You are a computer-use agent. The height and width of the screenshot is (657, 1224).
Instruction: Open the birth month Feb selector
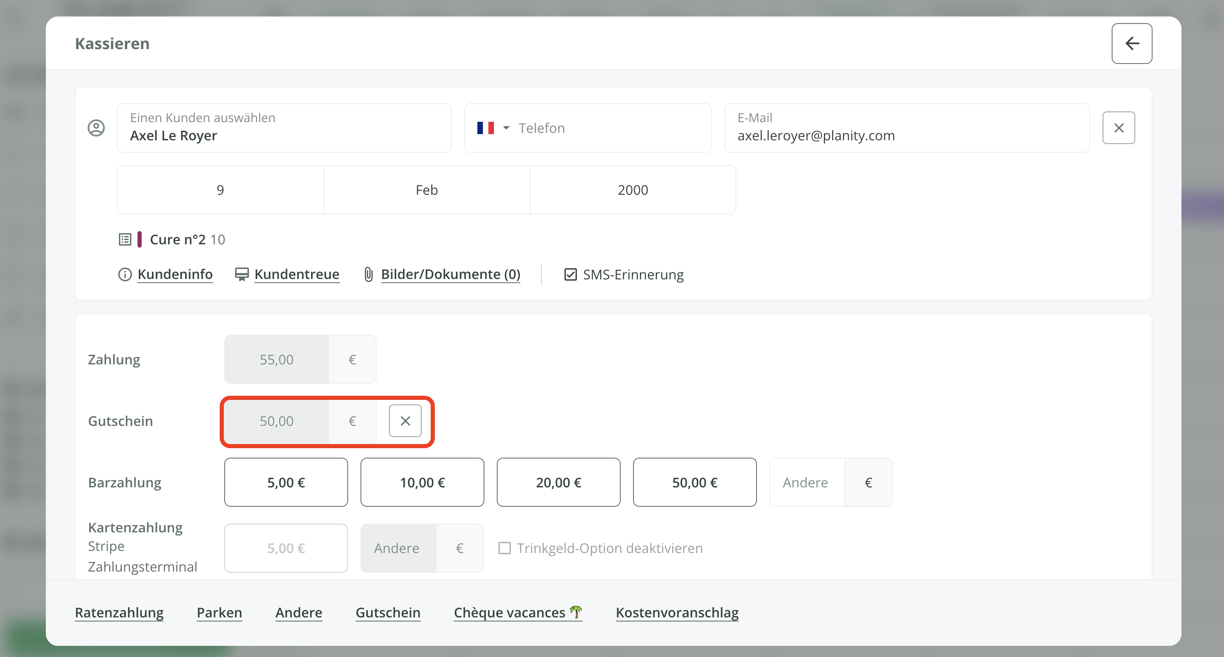click(426, 190)
